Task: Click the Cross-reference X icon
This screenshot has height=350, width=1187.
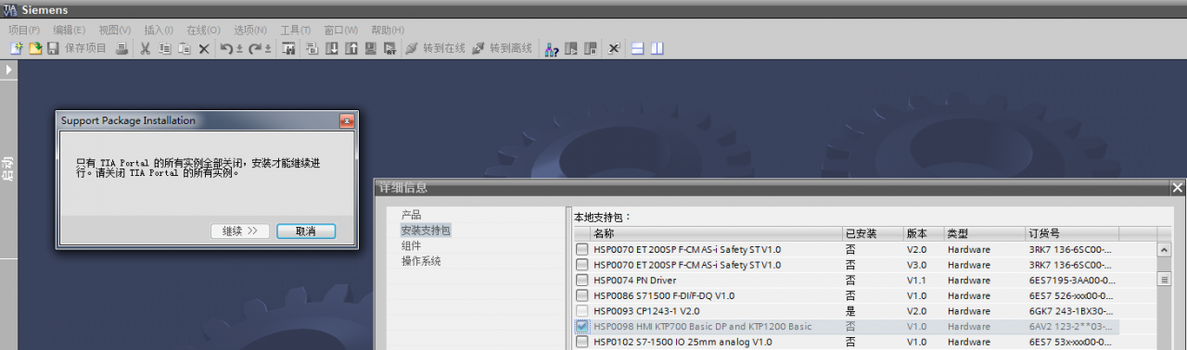Action: pos(614,48)
